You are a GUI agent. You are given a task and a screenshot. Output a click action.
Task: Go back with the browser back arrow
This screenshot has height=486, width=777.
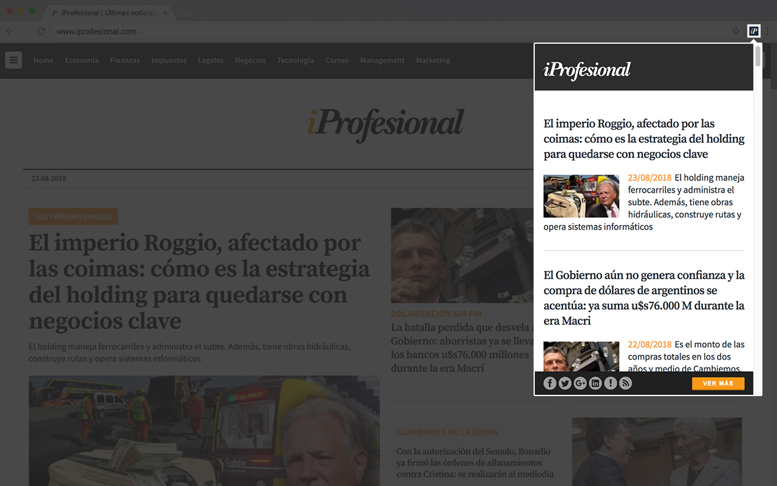(x=10, y=32)
